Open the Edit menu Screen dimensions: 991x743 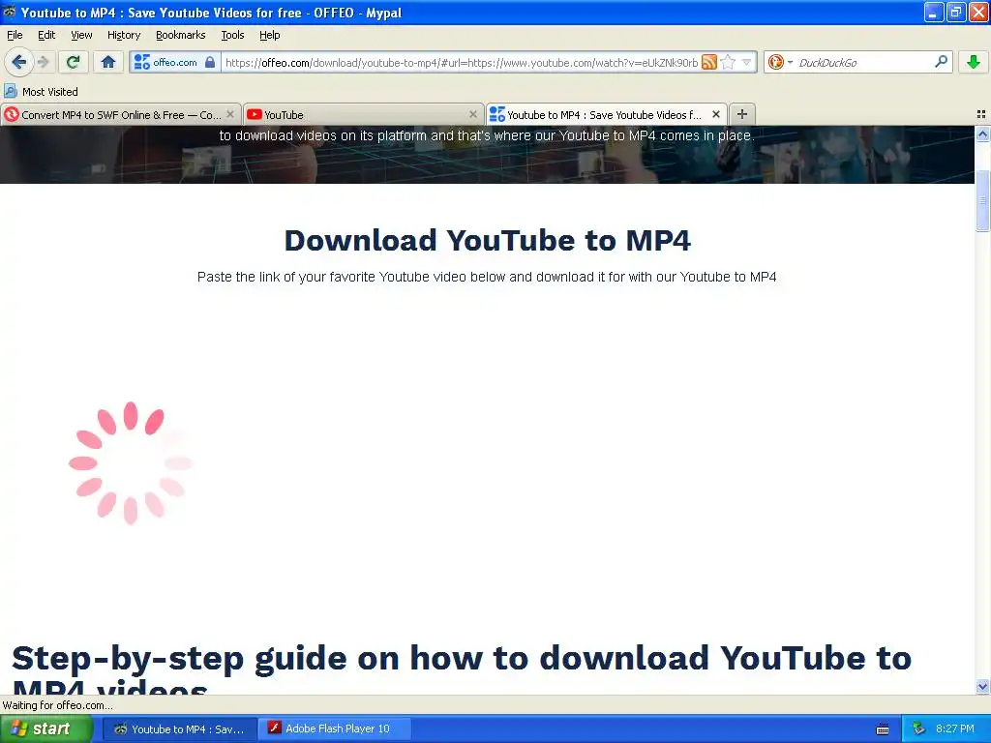pos(46,35)
